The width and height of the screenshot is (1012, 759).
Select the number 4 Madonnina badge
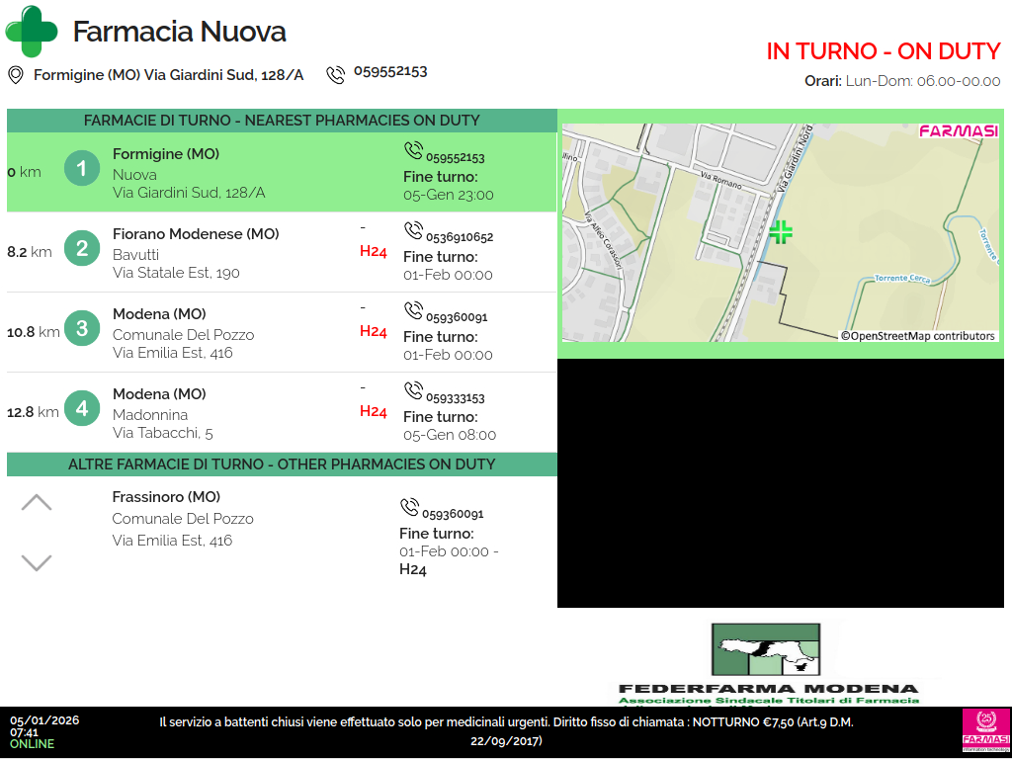tap(82, 408)
